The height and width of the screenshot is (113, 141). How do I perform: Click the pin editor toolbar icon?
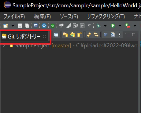[x=61, y=26]
